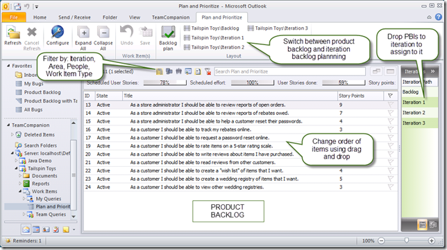Toggle follow-up flag for item 23
Image resolution: width=447 pixels, height=250 pixels.
tap(390, 179)
